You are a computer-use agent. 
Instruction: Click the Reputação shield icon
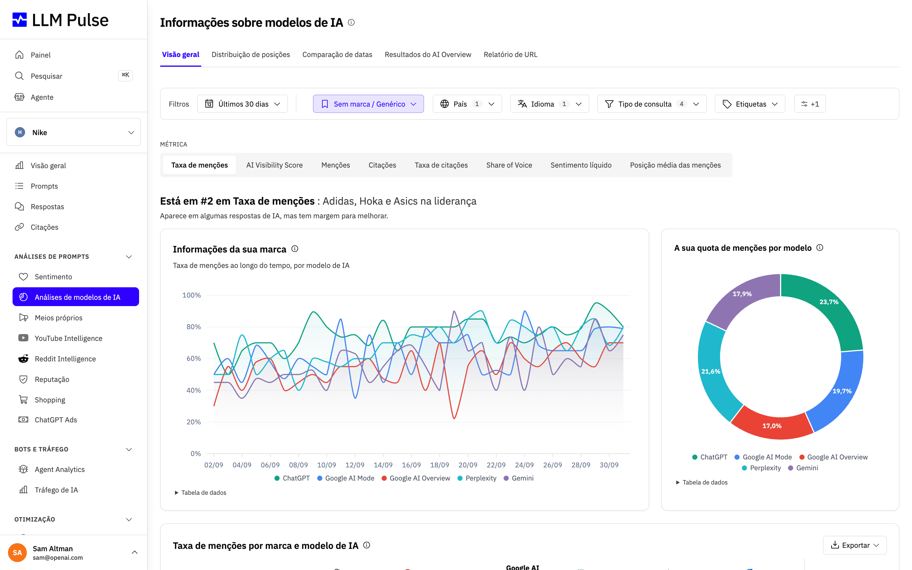23,379
